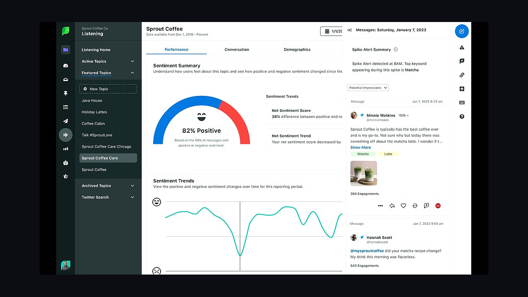
Task: Go to Listening Home
Action: tap(96, 50)
